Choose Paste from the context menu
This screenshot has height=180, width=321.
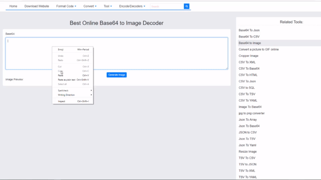coord(61,75)
